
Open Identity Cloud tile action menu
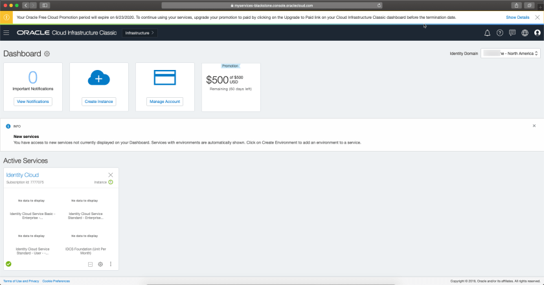[111, 264]
